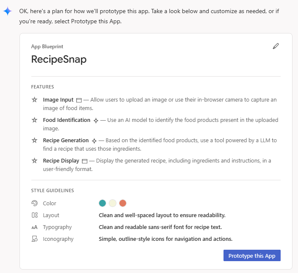This screenshot has width=298, height=273.
Task: Click the Layout style guideline description text
Action: pos(162,215)
